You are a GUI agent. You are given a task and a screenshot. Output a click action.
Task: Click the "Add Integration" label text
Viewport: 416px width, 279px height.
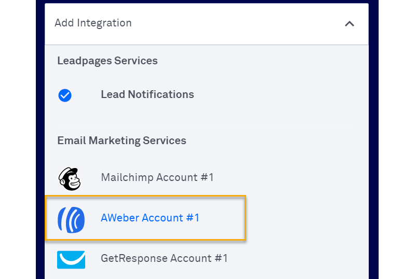(x=93, y=23)
